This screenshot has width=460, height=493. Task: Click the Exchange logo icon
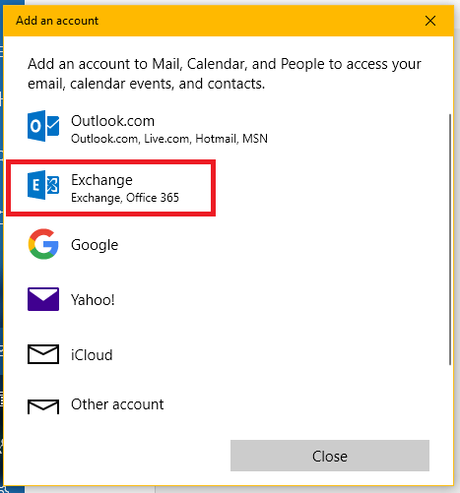pos(43,185)
